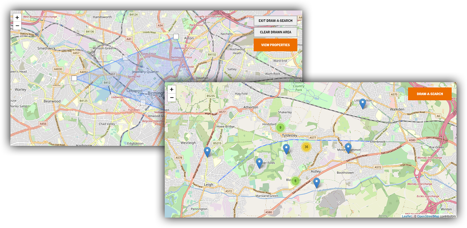
Task: Click the Ladywood label on back map
Action: coord(134,90)
